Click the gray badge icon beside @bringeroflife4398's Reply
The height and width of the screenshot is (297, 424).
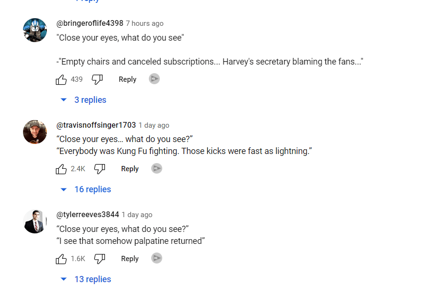tap(154, 79)
